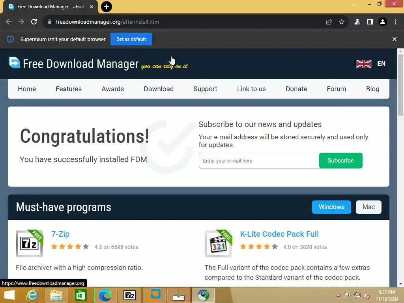
Task: Go to the Home menu item
Action: click(x=27, y=89)
